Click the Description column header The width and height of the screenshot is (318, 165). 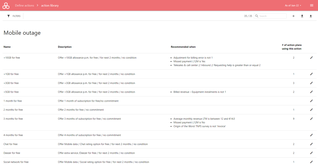(x=65, y=47)
